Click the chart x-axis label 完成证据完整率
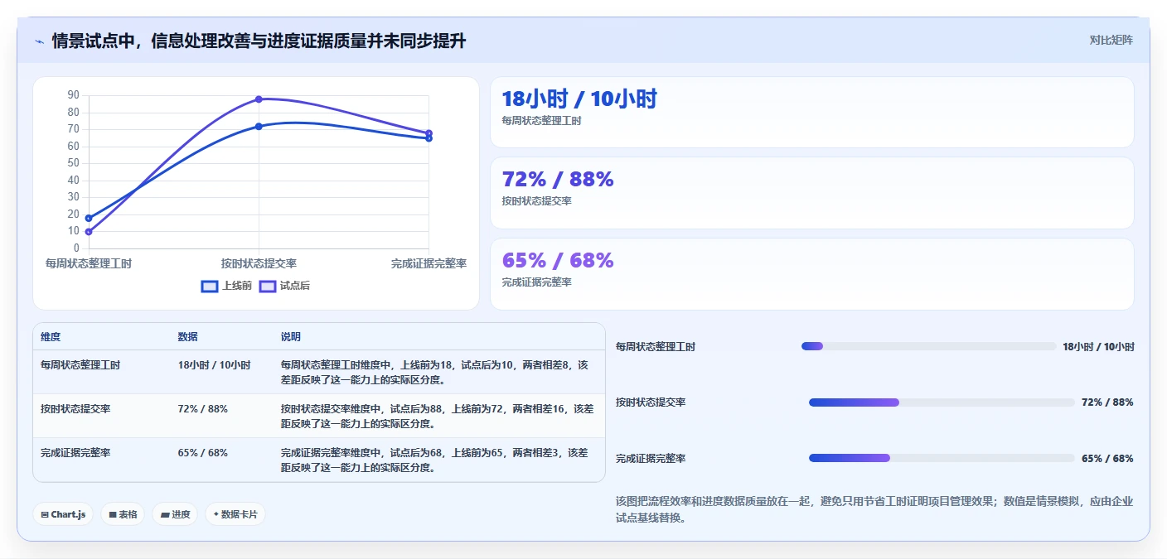 (x=429, y=263)
